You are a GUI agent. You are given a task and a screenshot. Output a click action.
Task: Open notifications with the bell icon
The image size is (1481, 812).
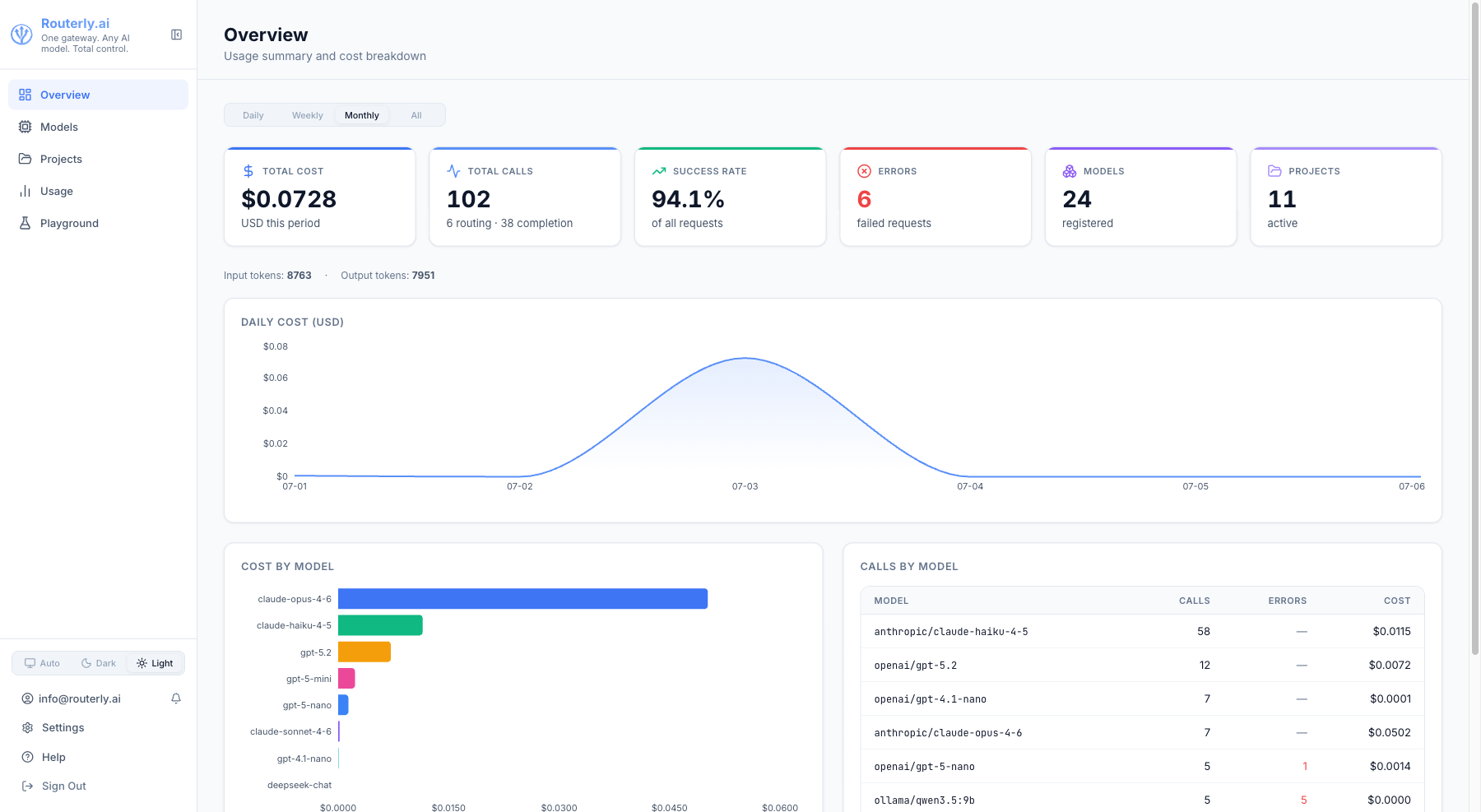pos(176,698)
